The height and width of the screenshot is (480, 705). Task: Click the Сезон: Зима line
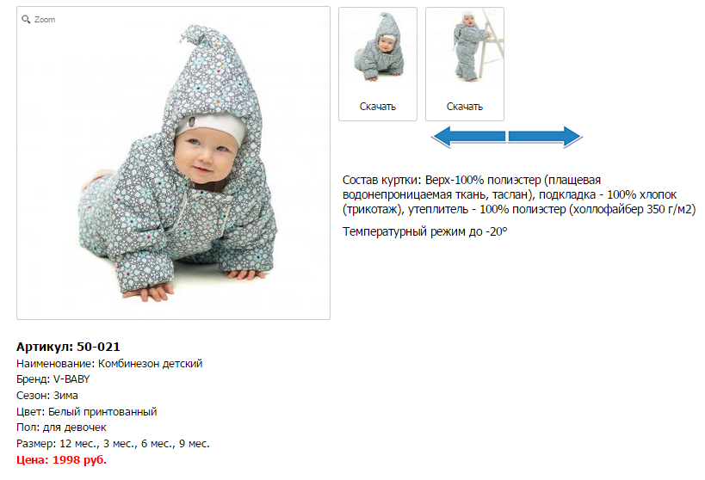(47, 396)
